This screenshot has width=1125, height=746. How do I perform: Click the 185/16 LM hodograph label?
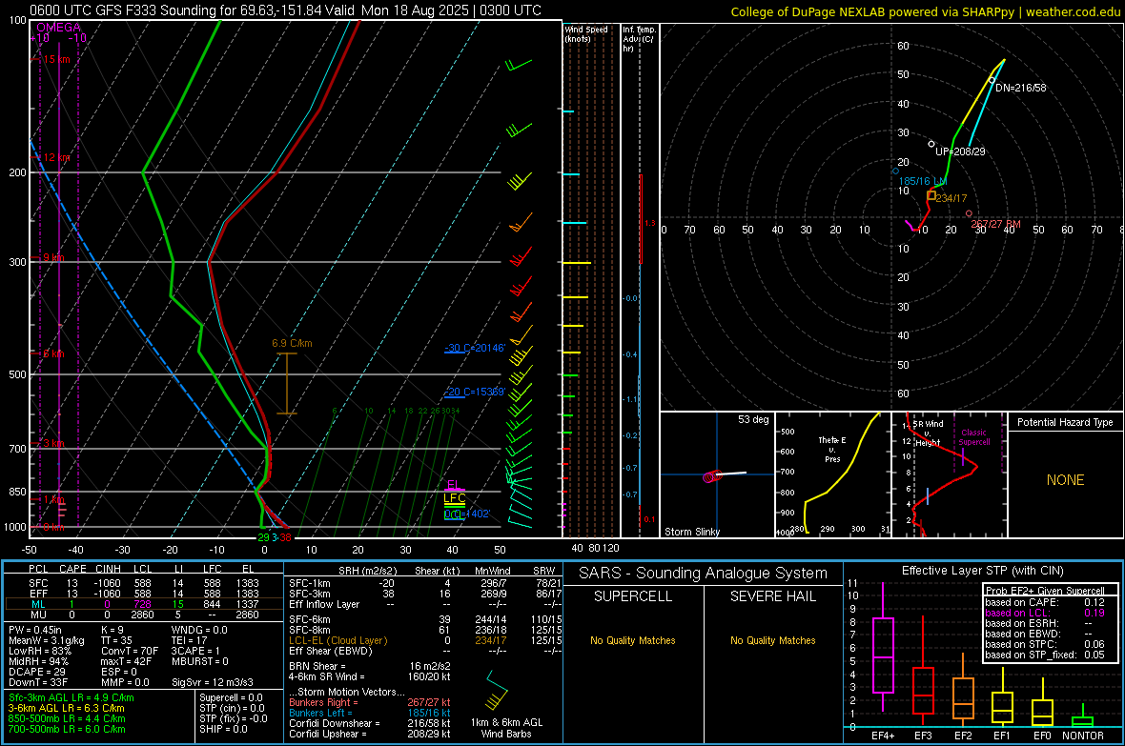(x=923, y=181)
